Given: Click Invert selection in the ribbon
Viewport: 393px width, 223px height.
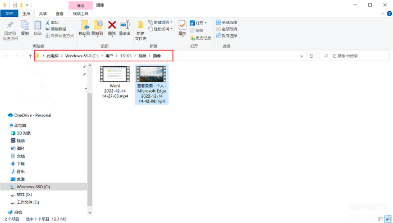Looking at the screenshot, I should point(227,36).
